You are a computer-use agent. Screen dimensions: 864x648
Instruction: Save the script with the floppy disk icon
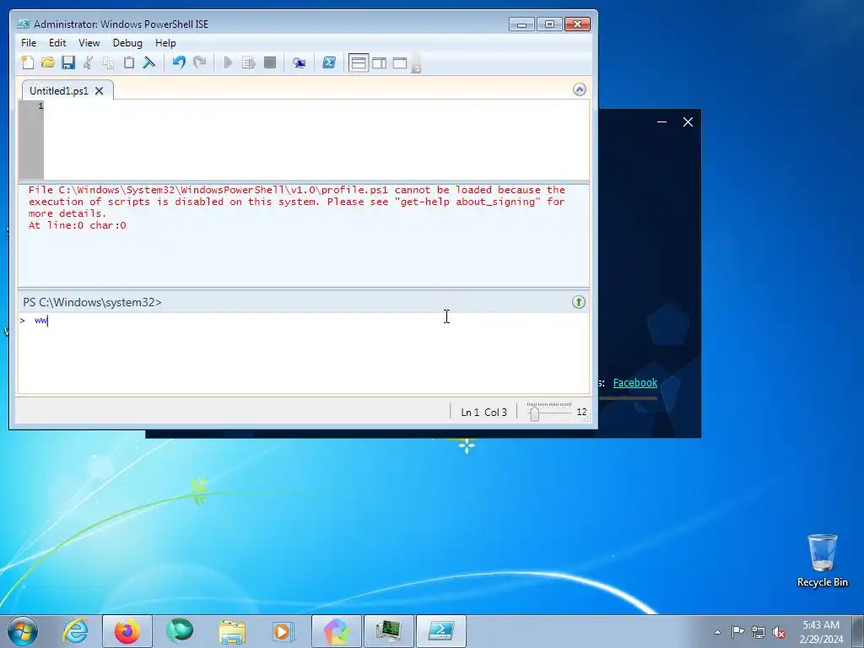pyautogui.click(x=68, y=62)
